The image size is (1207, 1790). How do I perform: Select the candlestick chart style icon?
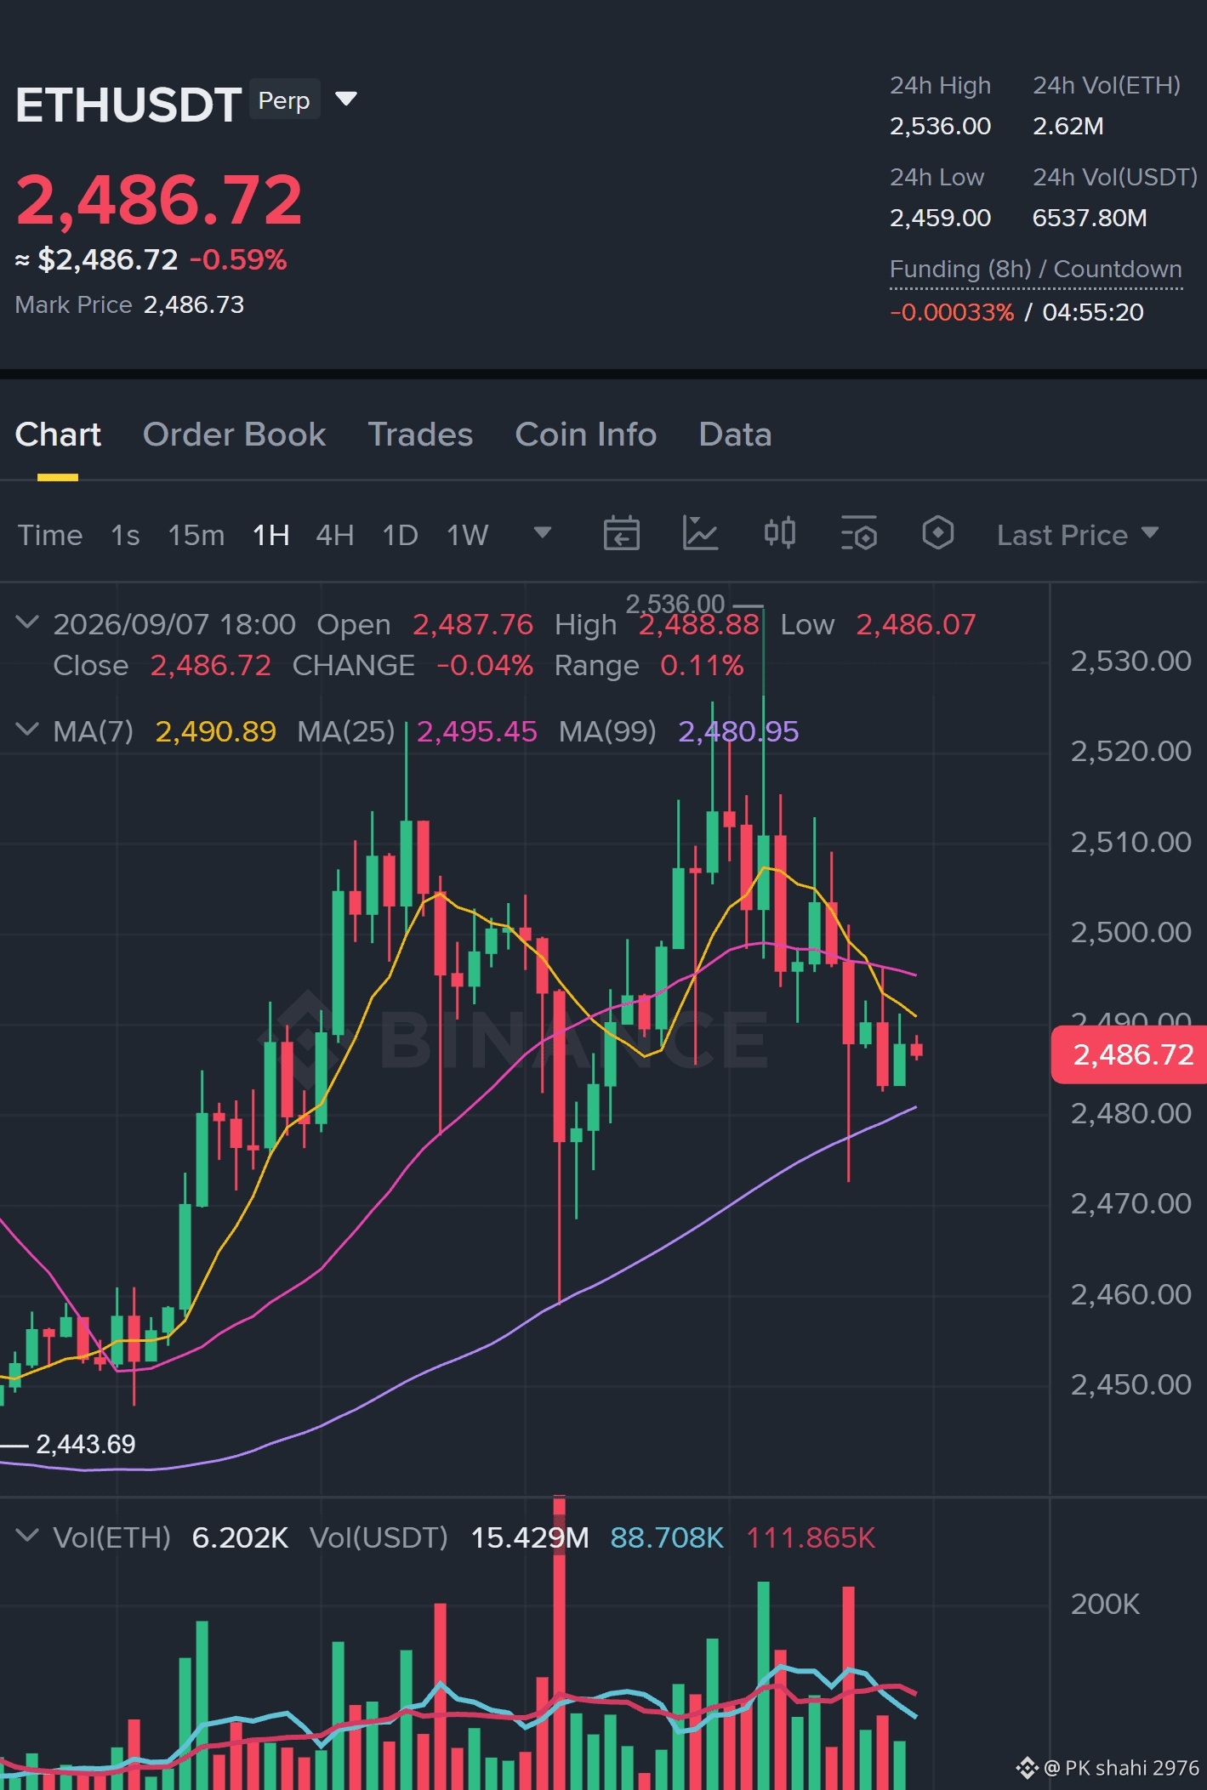click(x=779, y=533)
